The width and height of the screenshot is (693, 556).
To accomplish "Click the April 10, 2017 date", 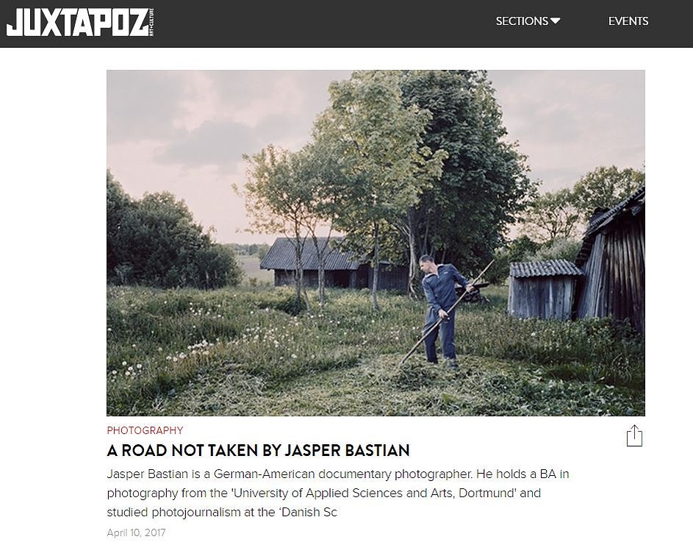I will (x=136, y=532).
